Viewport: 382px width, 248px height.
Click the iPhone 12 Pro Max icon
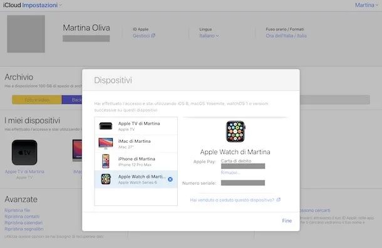[106, 162]
